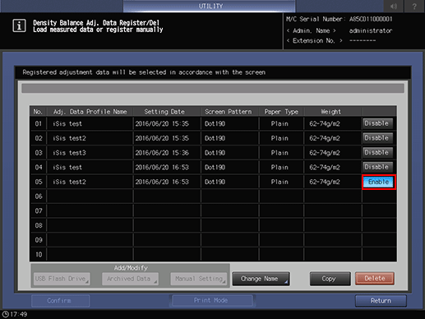The height and width of the screenshot is (319, 425).
Task: Toggle the highlighted Enable button
Action: (x=379, y=182)
